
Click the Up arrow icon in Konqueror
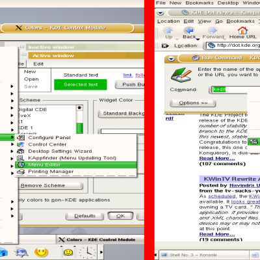tap(168, 31)
